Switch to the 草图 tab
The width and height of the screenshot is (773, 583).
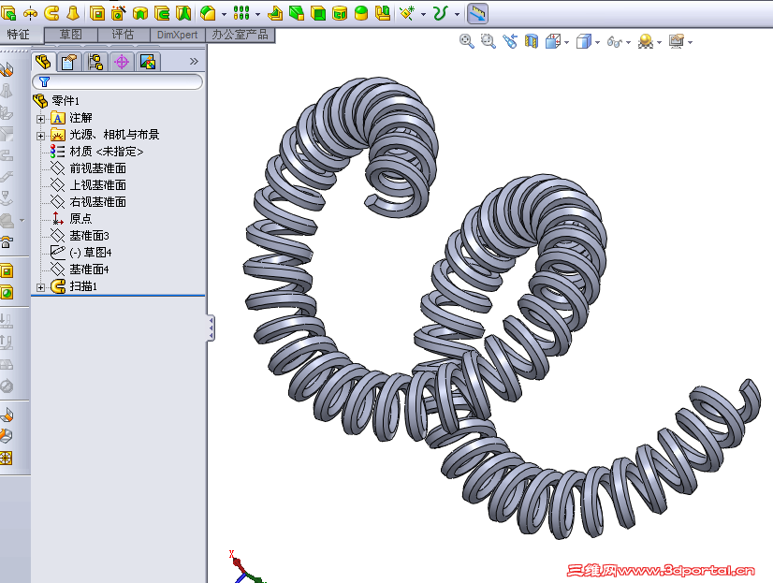coord(71,35)
